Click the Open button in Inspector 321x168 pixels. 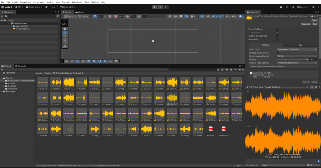pyautogui.click(x=314, y=20)
